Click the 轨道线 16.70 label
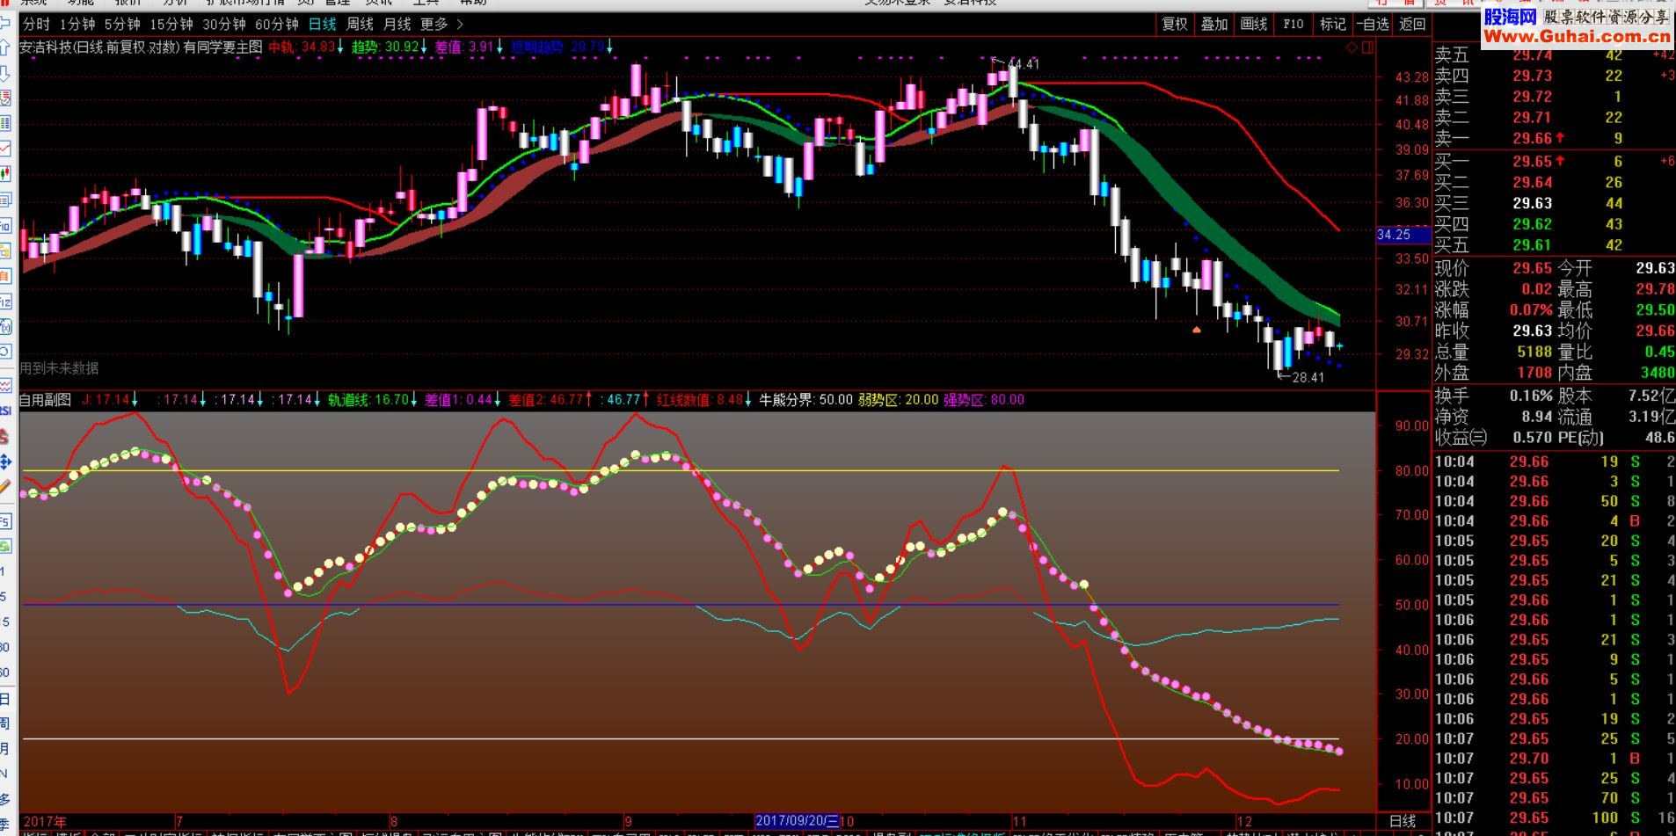 coord(372,400)
